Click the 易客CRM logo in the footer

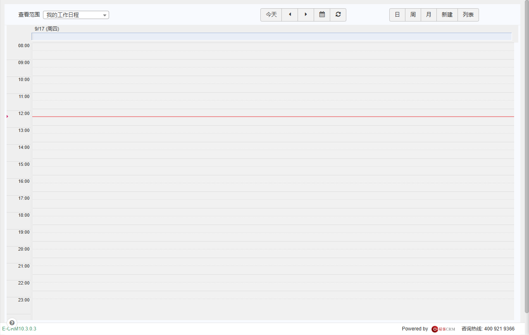(x=443, y=329)
